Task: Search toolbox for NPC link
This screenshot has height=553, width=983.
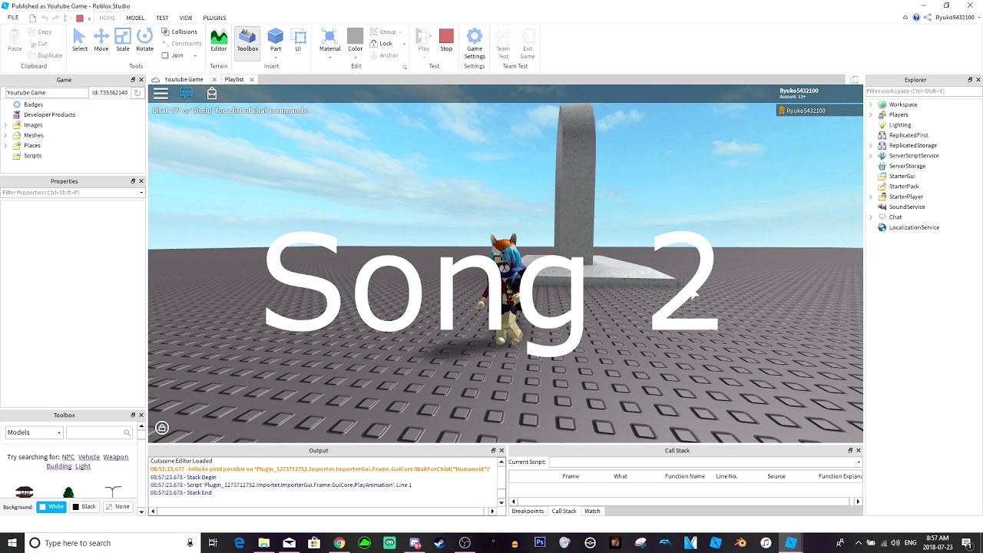Action: 68,457
